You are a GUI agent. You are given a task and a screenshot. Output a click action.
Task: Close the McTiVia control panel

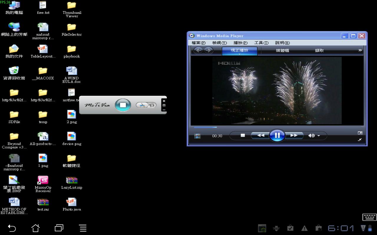(x=164, y=101)
